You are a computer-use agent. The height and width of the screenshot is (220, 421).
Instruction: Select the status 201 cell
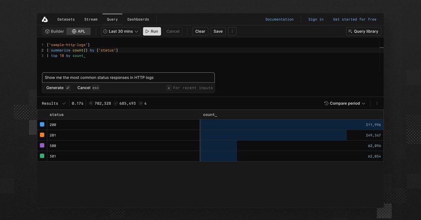[x=123, y=135]
